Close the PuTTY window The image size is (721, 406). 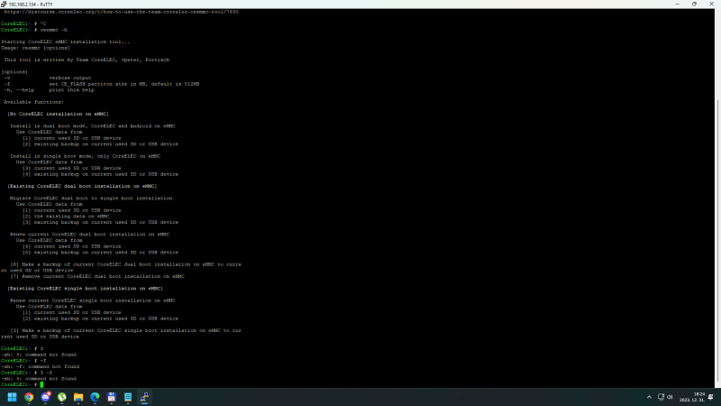coord(711,5)
